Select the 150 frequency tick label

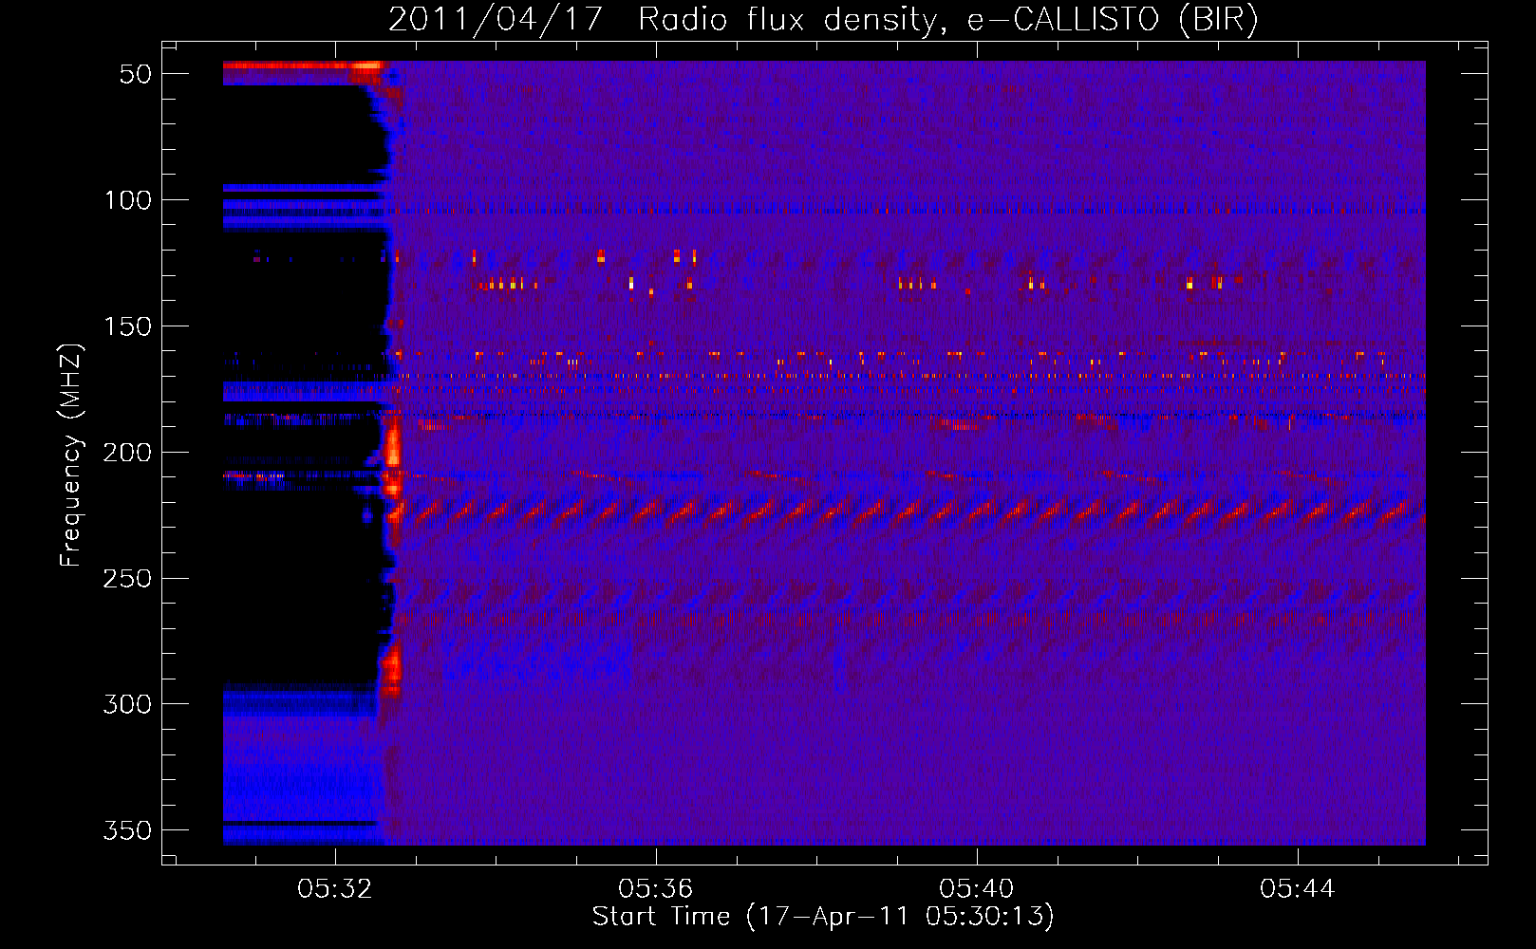click(x=127, y=326)
